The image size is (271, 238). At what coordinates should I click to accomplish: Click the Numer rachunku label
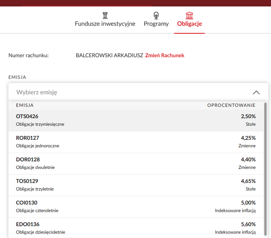[x=28, y=55]
